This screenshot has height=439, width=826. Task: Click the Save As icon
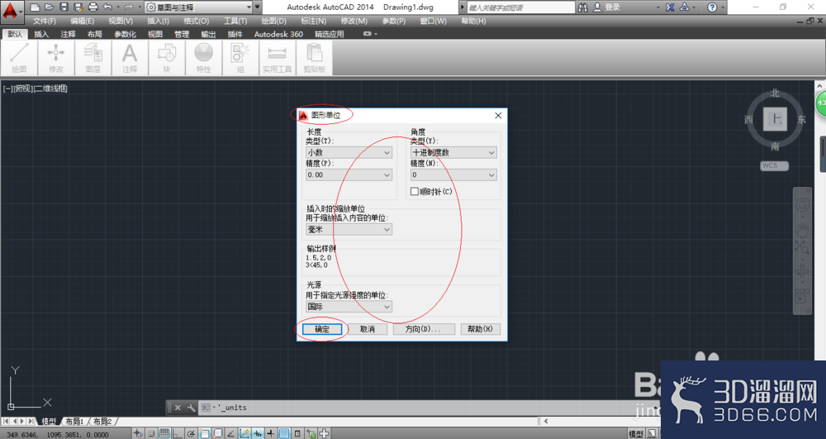coord(78,7)
